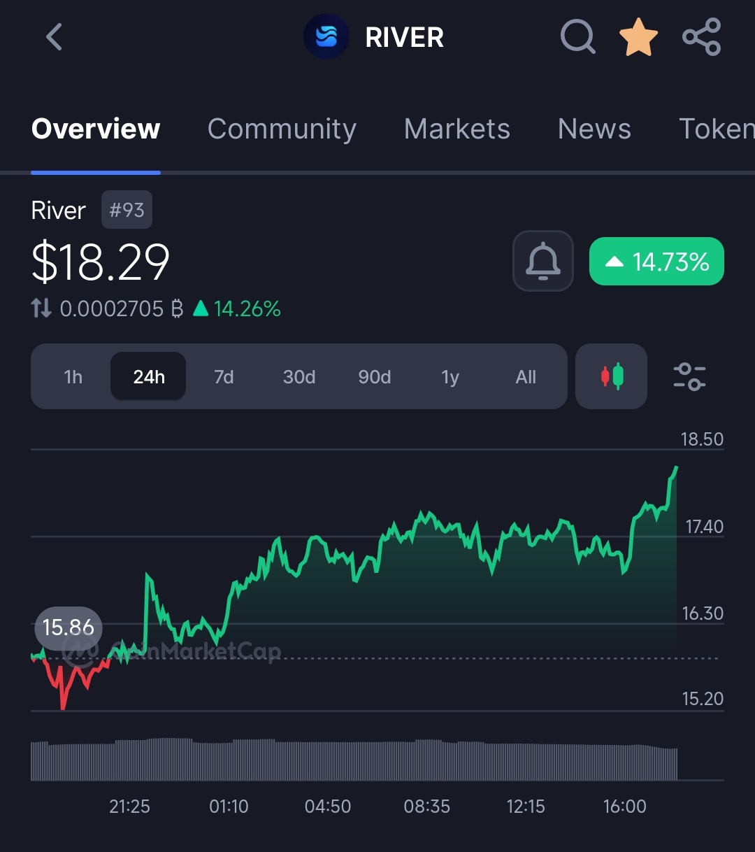This screenshot has width=755, height=852.
Task: Tap the RIVER coin logo
Action: [x=326, y=37]
